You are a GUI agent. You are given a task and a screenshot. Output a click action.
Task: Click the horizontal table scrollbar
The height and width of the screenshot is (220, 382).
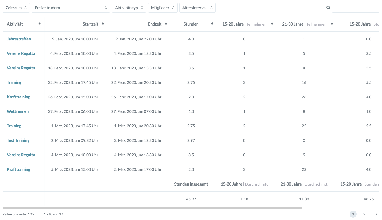point(152,208)
